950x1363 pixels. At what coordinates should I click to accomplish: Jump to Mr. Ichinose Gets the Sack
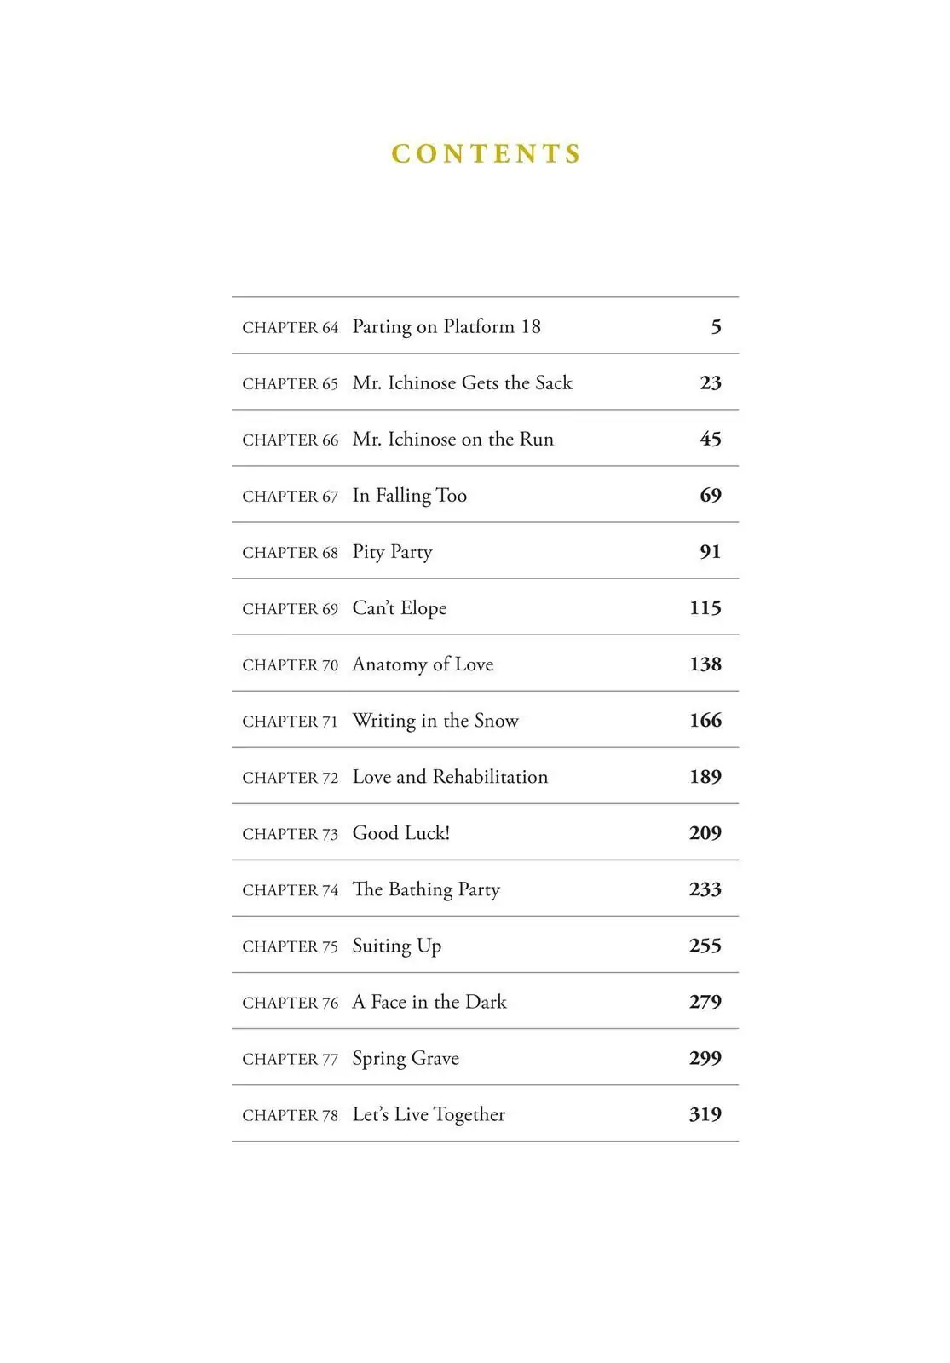tap(485, 382)
